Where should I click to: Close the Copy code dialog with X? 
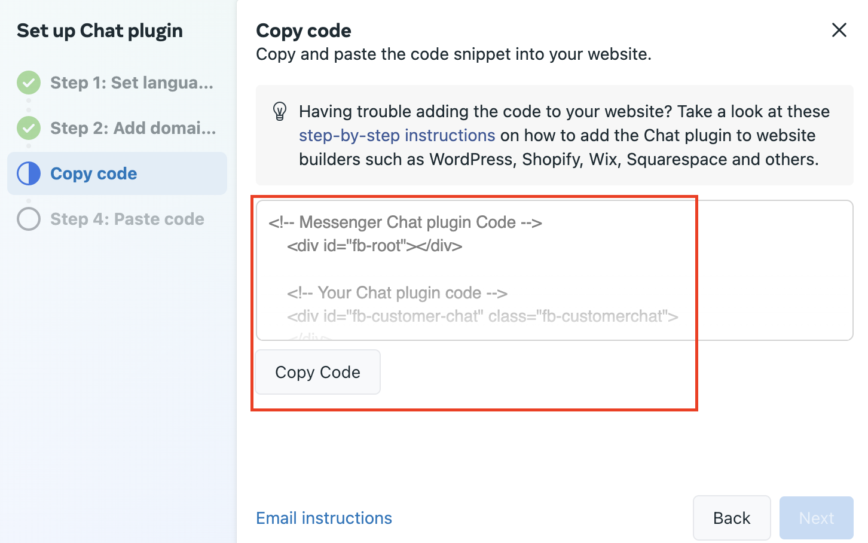[839, 30]
